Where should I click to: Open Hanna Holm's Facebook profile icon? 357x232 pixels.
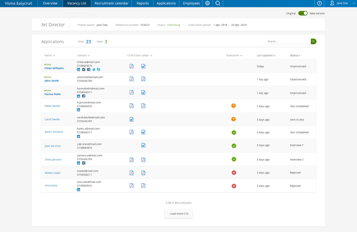coord(84,96)
